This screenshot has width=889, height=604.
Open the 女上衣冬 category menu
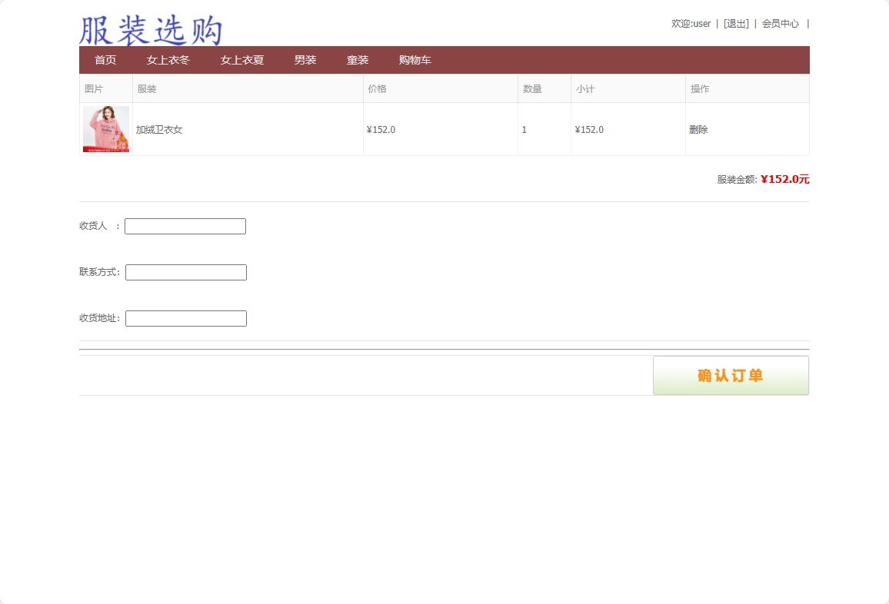click(x=167, y=60)
